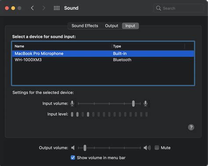Click the Built-in type cell
Viewport: 208px width, 166px height.
pos(120,53)
